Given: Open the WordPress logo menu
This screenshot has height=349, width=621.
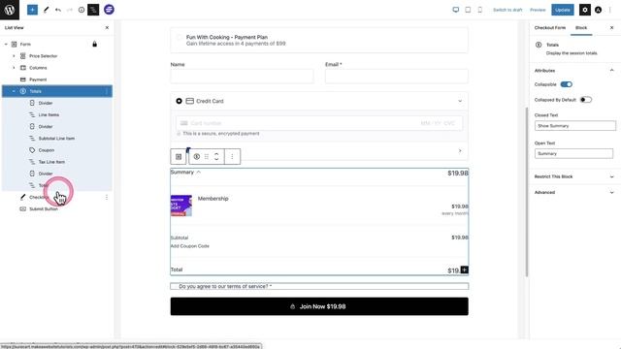Looking at the screenshot, I should [10, 10].
